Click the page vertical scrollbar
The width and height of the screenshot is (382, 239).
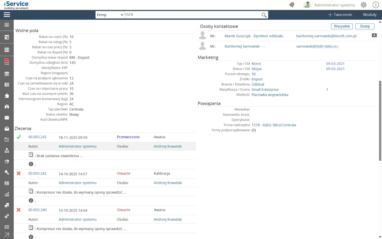click(380, 121)
